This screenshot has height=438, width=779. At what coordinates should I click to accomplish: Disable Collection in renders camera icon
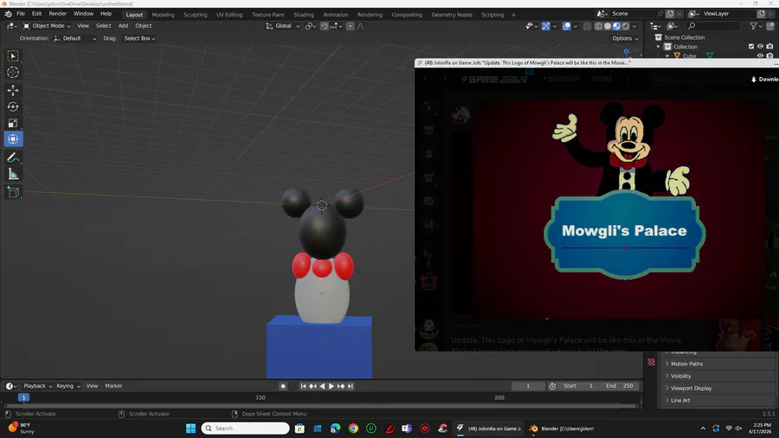769,47
